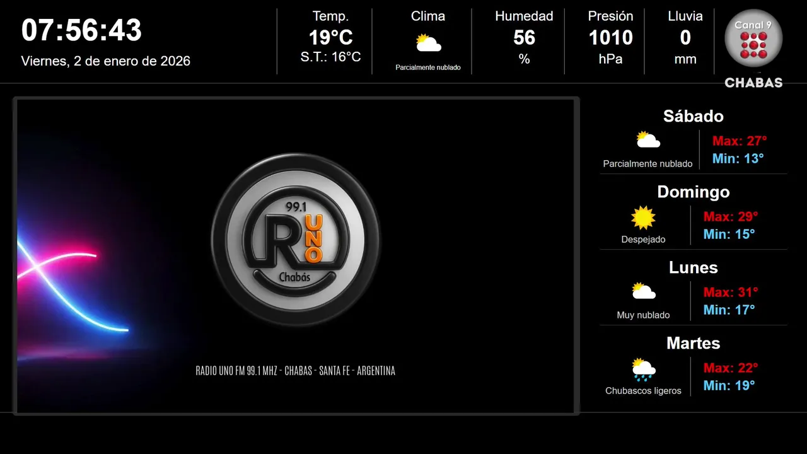This screenshot has height=454, width=807.
Task: Click Sábado's Min: 13° value
Action: pyautogui.click(x=738, y=159)
